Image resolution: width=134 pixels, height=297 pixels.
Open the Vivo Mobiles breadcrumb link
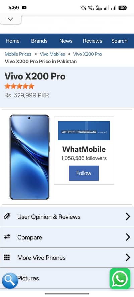(x=52, y=54)
